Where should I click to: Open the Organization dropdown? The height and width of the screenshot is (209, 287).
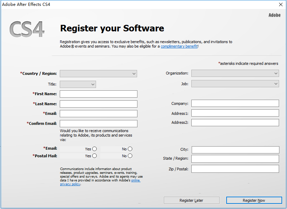(235, 73)
